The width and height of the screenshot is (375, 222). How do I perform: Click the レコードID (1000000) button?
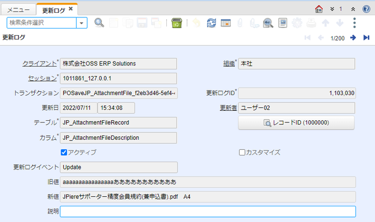pos(296,122)
